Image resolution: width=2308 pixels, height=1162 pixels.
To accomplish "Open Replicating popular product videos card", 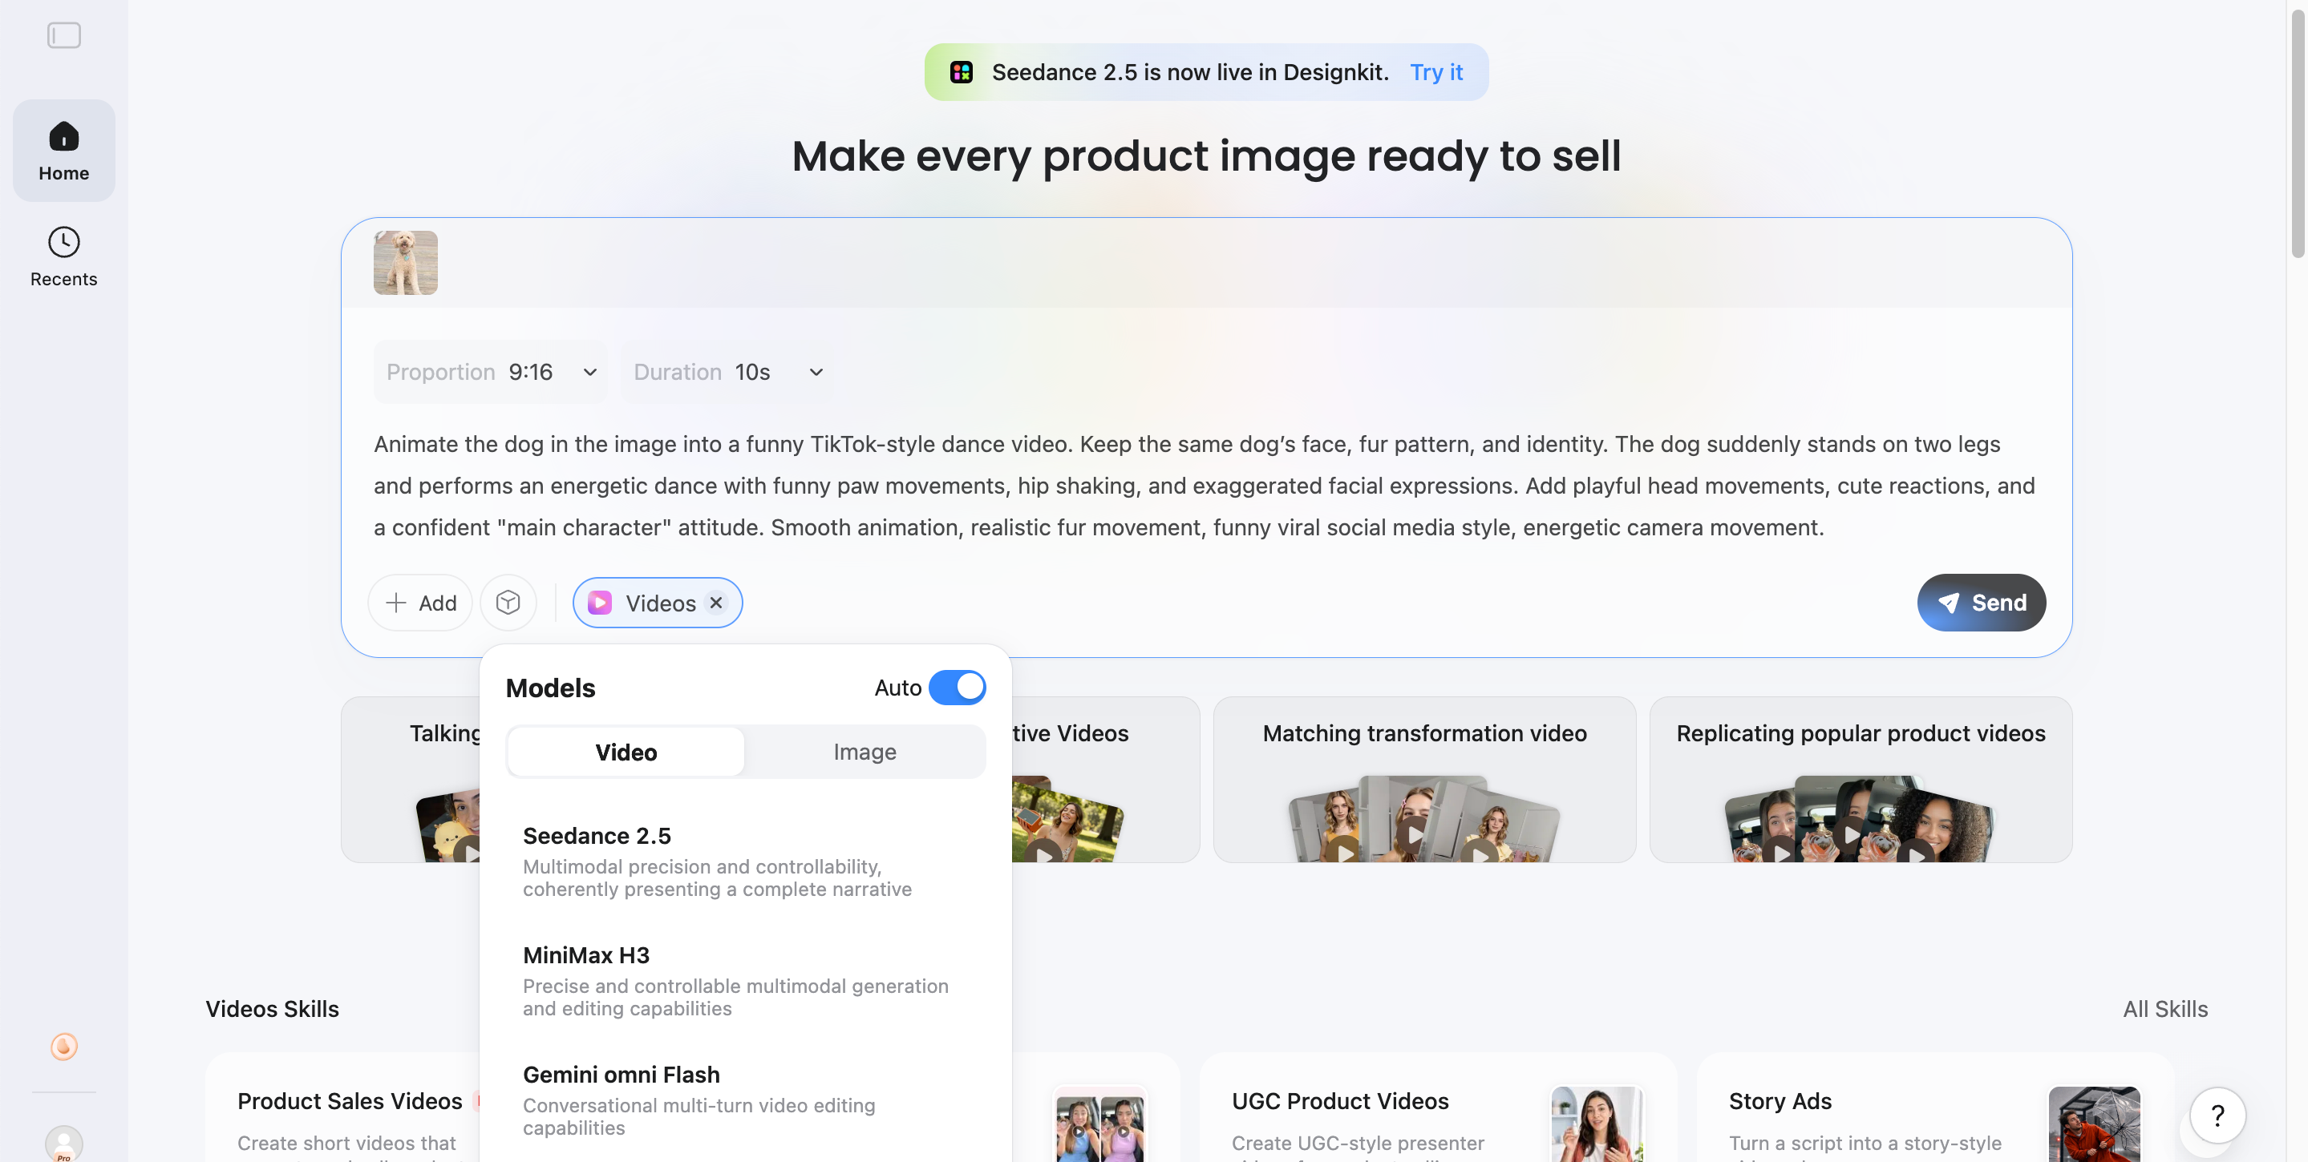I will [x=1861, y=780].
